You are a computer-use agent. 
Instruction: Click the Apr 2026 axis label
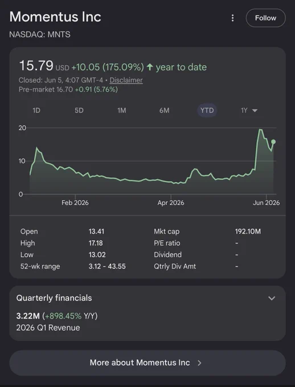(x=171, y=203)
